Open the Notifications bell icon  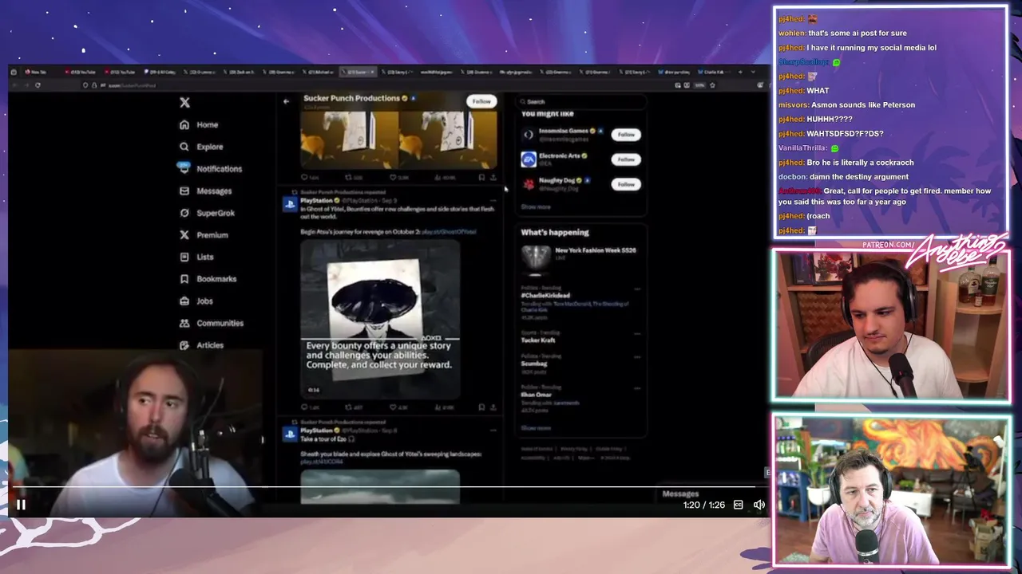pyautogui.click(x=184, y=168)
